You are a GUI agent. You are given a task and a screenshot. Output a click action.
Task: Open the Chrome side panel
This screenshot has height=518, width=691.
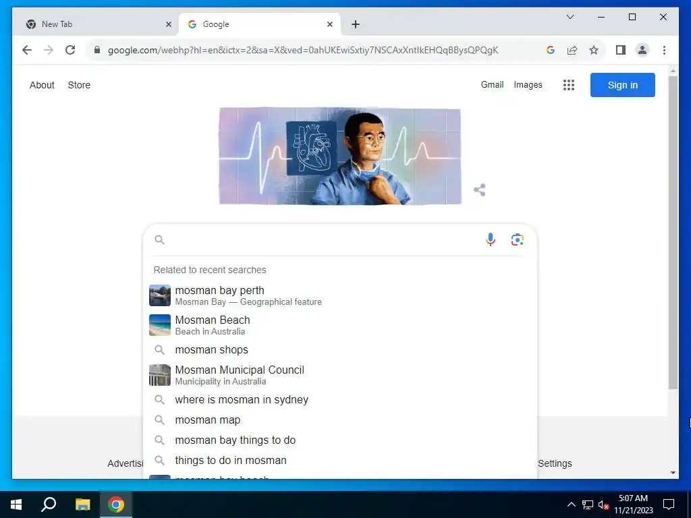pyautogui.click(x=621, y=50)
